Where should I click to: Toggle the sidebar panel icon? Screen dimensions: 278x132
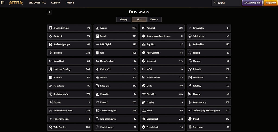pos(3,3)
